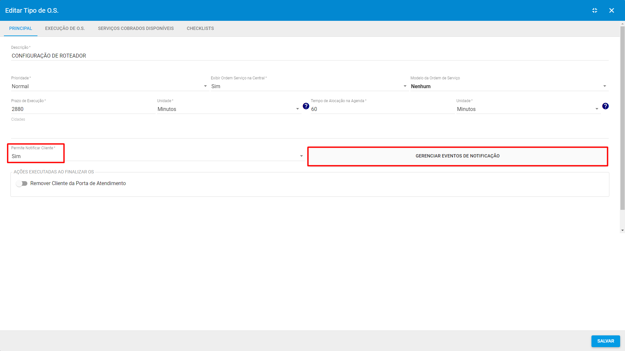Viewport: 625px width, 351px height.
Task: Toggle Remover Cliente da Porta de Atendimento
Action: point(22,183)
